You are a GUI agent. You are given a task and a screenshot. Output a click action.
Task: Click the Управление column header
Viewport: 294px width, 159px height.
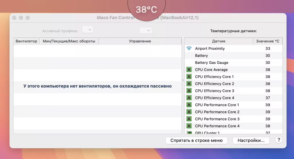tap(140, 41)
